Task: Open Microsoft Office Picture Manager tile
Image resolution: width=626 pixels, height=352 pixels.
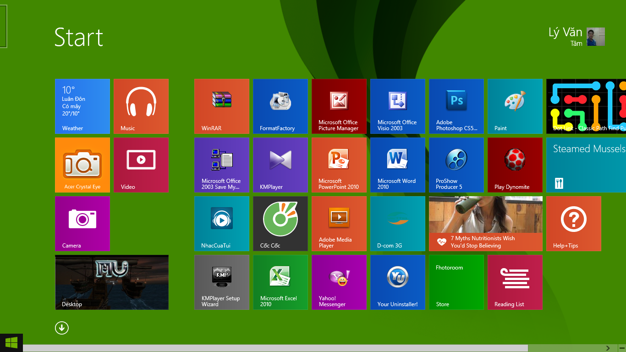Action: coord(339,106)
